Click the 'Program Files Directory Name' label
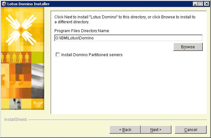Image resolution: width=211 pixels, height=138 pixels. click(x=82, y=31)
